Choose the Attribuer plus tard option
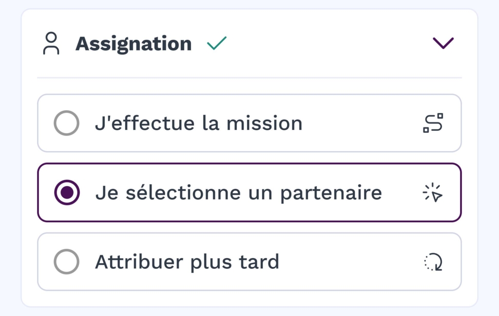The height and width of the screenshot is (316, 499). click(187, 262)
